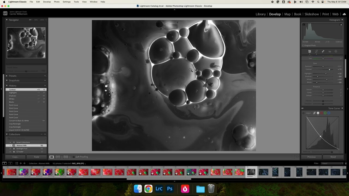Image resolution: width=349 pixels, height=196 pixels.
Task: Toggle shadow clipping indicator in histogram
Action: 303,25
